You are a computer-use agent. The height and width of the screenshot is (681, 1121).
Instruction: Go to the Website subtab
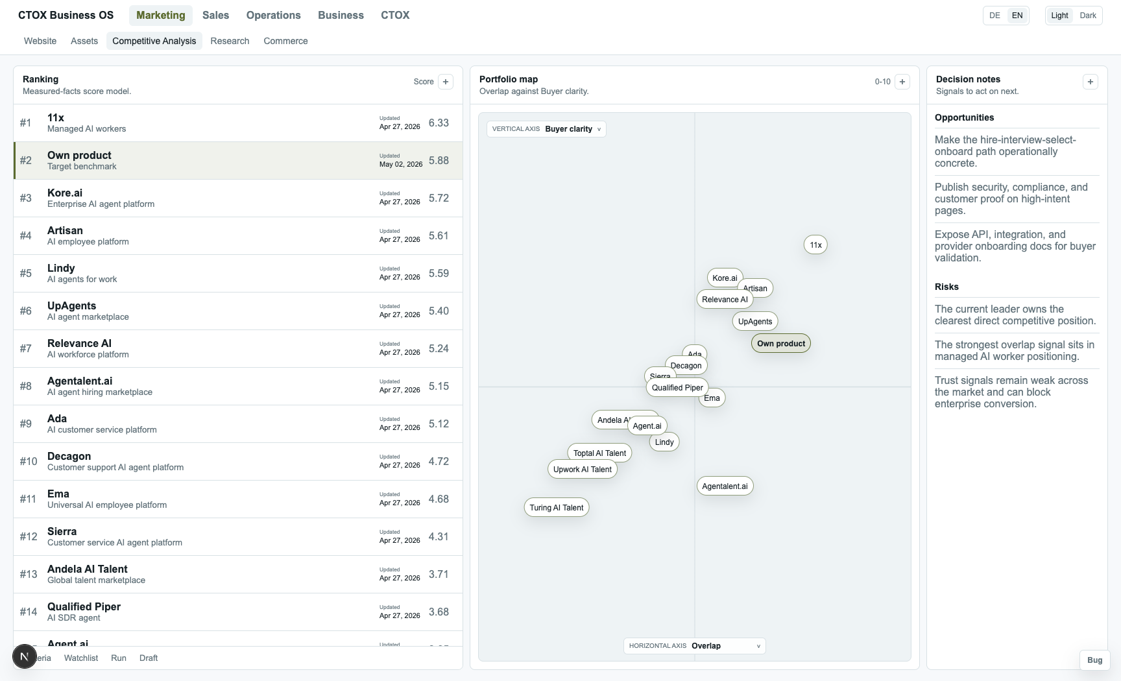coord(40,41)
